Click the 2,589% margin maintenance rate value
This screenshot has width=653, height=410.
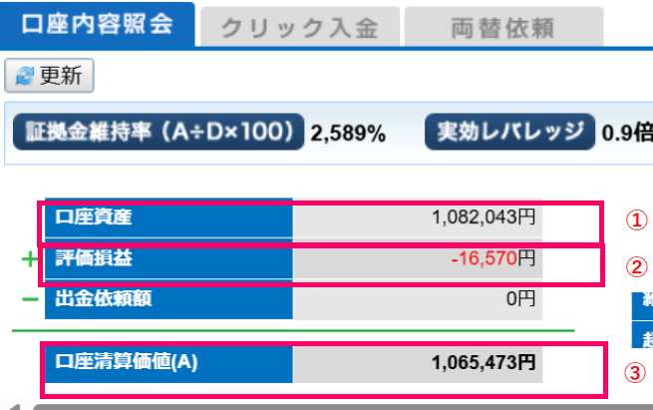point(348,133)
